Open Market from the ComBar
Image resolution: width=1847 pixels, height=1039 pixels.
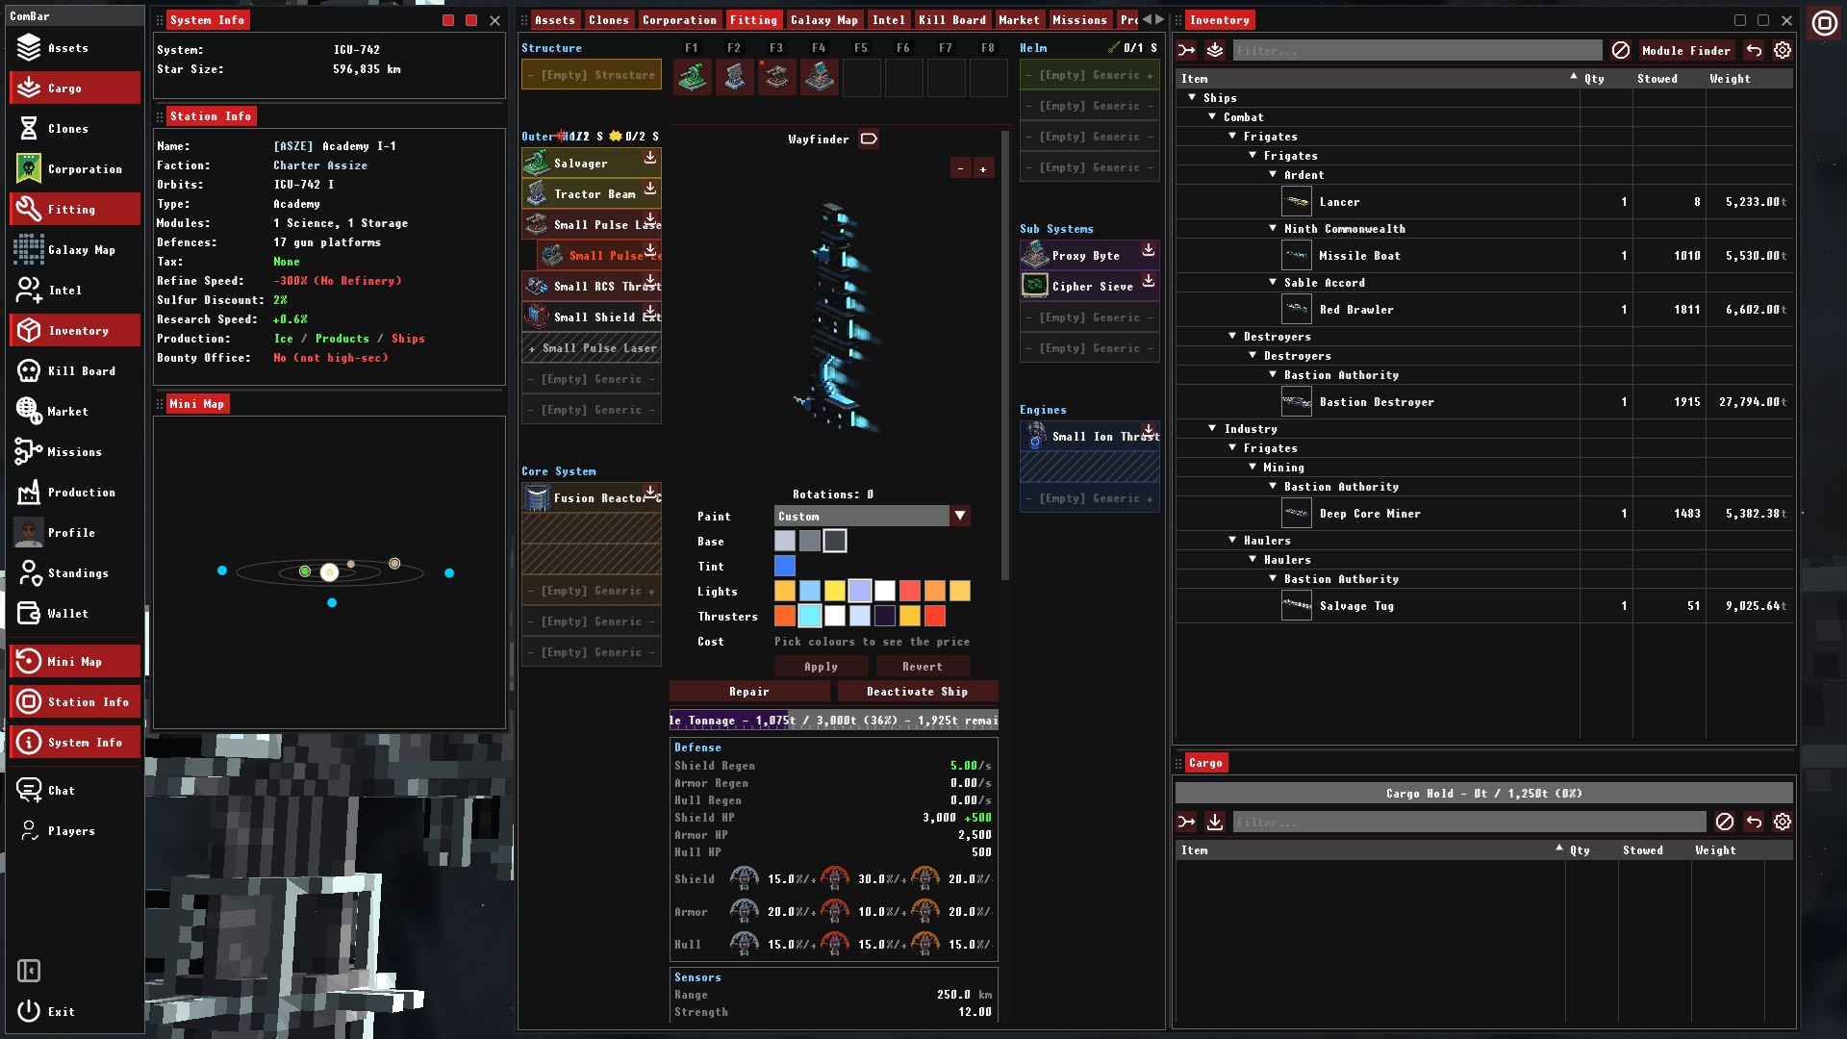click(75, 411)
